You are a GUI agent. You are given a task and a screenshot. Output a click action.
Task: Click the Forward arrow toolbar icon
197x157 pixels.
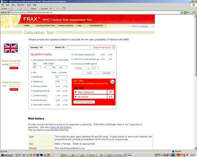pos(12,9)
